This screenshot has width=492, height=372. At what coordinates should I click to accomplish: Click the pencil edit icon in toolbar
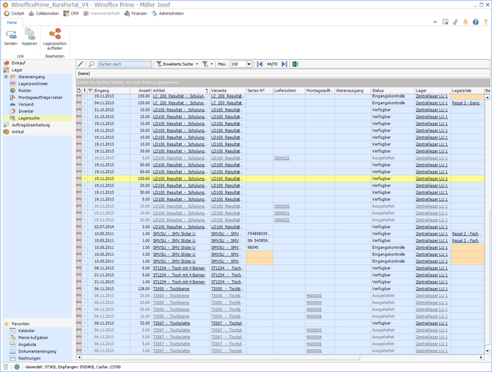tap(80, 64)
